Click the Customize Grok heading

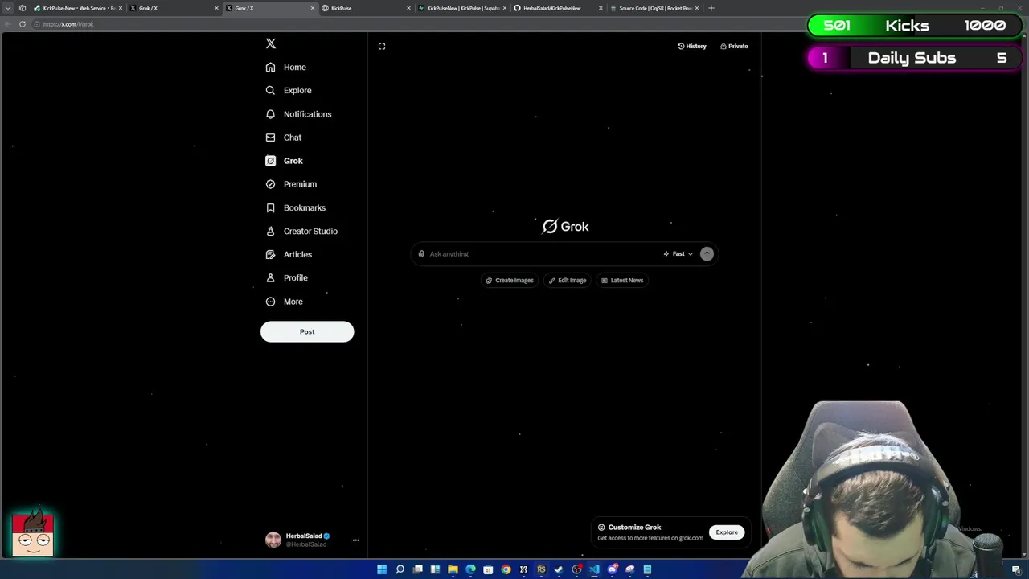[634, 528]
